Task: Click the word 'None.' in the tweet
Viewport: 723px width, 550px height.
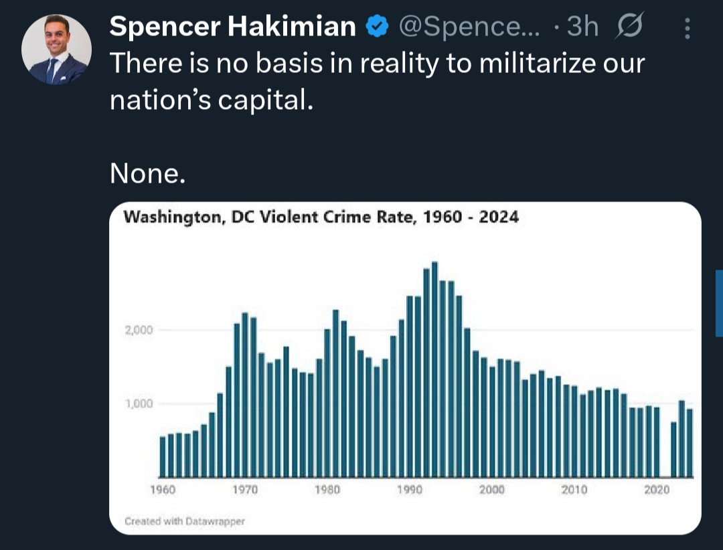Action: [x=147, y=174]
